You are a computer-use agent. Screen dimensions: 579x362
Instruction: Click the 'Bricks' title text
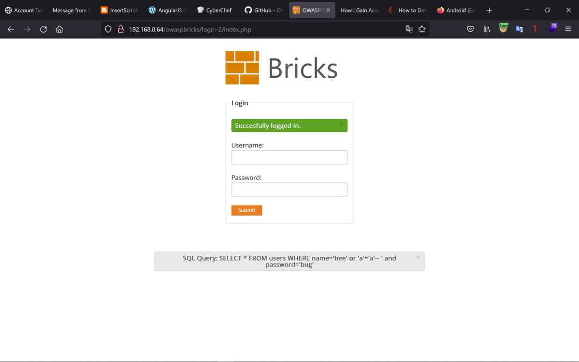[x=303, y=68]
